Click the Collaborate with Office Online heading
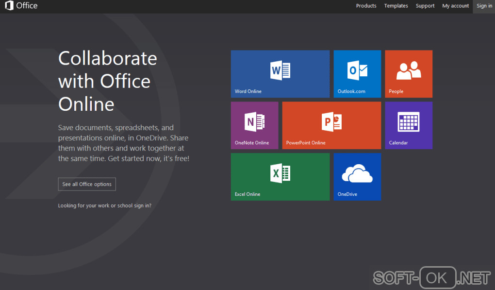 (x=108, y=81)
